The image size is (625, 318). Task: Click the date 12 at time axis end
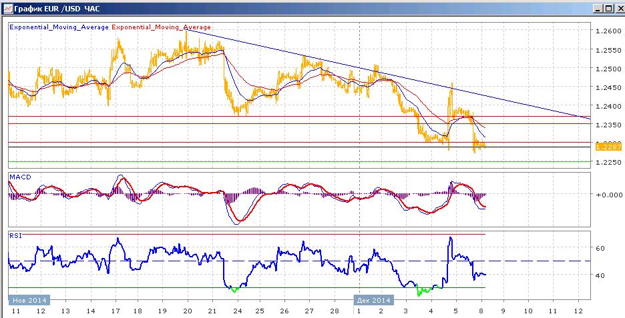578,311
